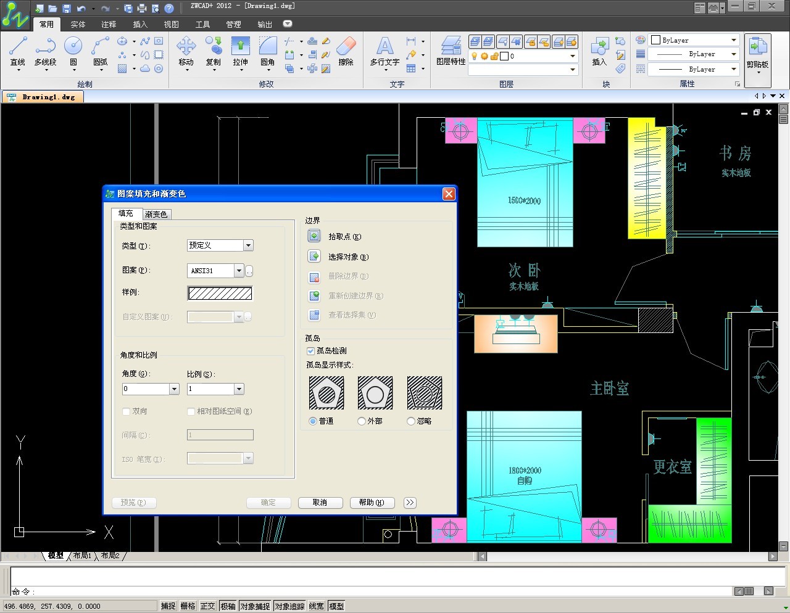Select the Outer (外部) island style radio
The image size is (790, 613).
(362, 421)
